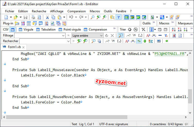Create a new file with the New icon
The image size is (194, 127).
[x=6, y=17]
